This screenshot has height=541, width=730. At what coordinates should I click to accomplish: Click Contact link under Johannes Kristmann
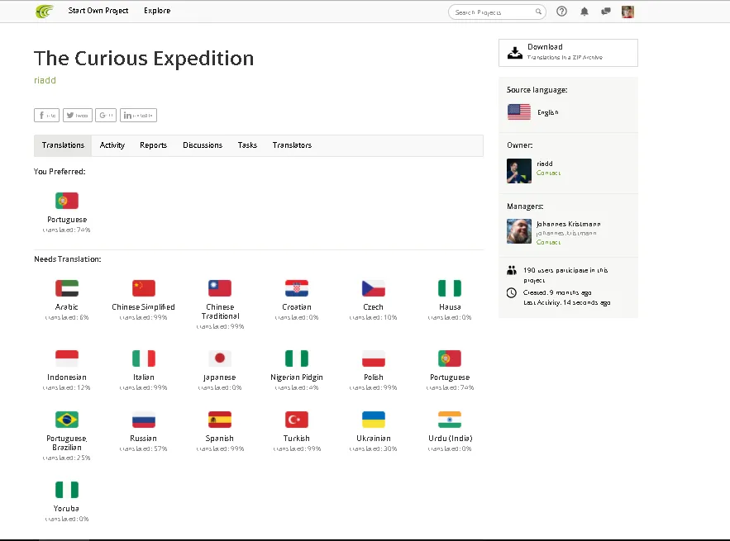tap(548, 242)
